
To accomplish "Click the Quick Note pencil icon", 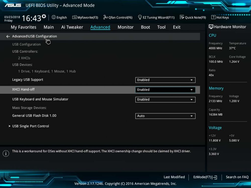I will click(182, 17).
